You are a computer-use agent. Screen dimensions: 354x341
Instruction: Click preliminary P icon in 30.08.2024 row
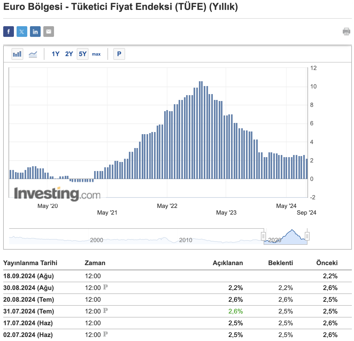pos(105,287)
